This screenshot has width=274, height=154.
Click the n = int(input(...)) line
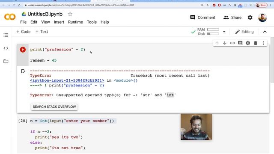click(72, 121)
